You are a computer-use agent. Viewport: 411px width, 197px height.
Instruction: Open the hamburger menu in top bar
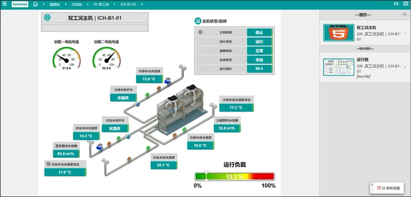pos(5,4)
